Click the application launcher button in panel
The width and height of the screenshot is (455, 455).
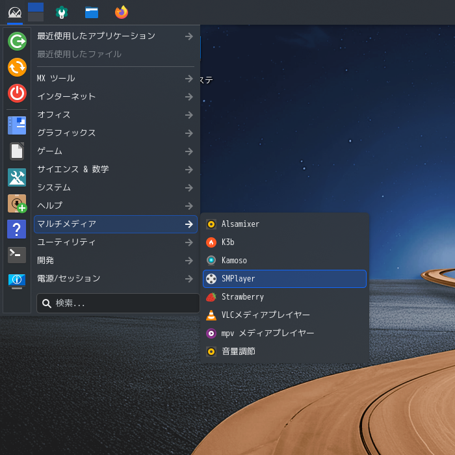14,12
